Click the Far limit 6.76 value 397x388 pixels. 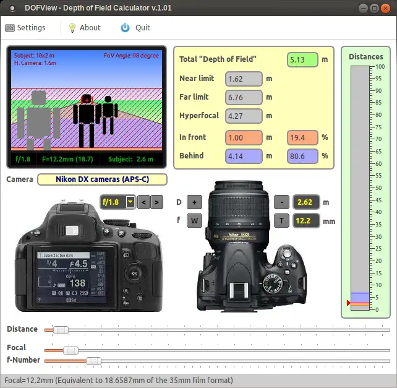[244, 97]
